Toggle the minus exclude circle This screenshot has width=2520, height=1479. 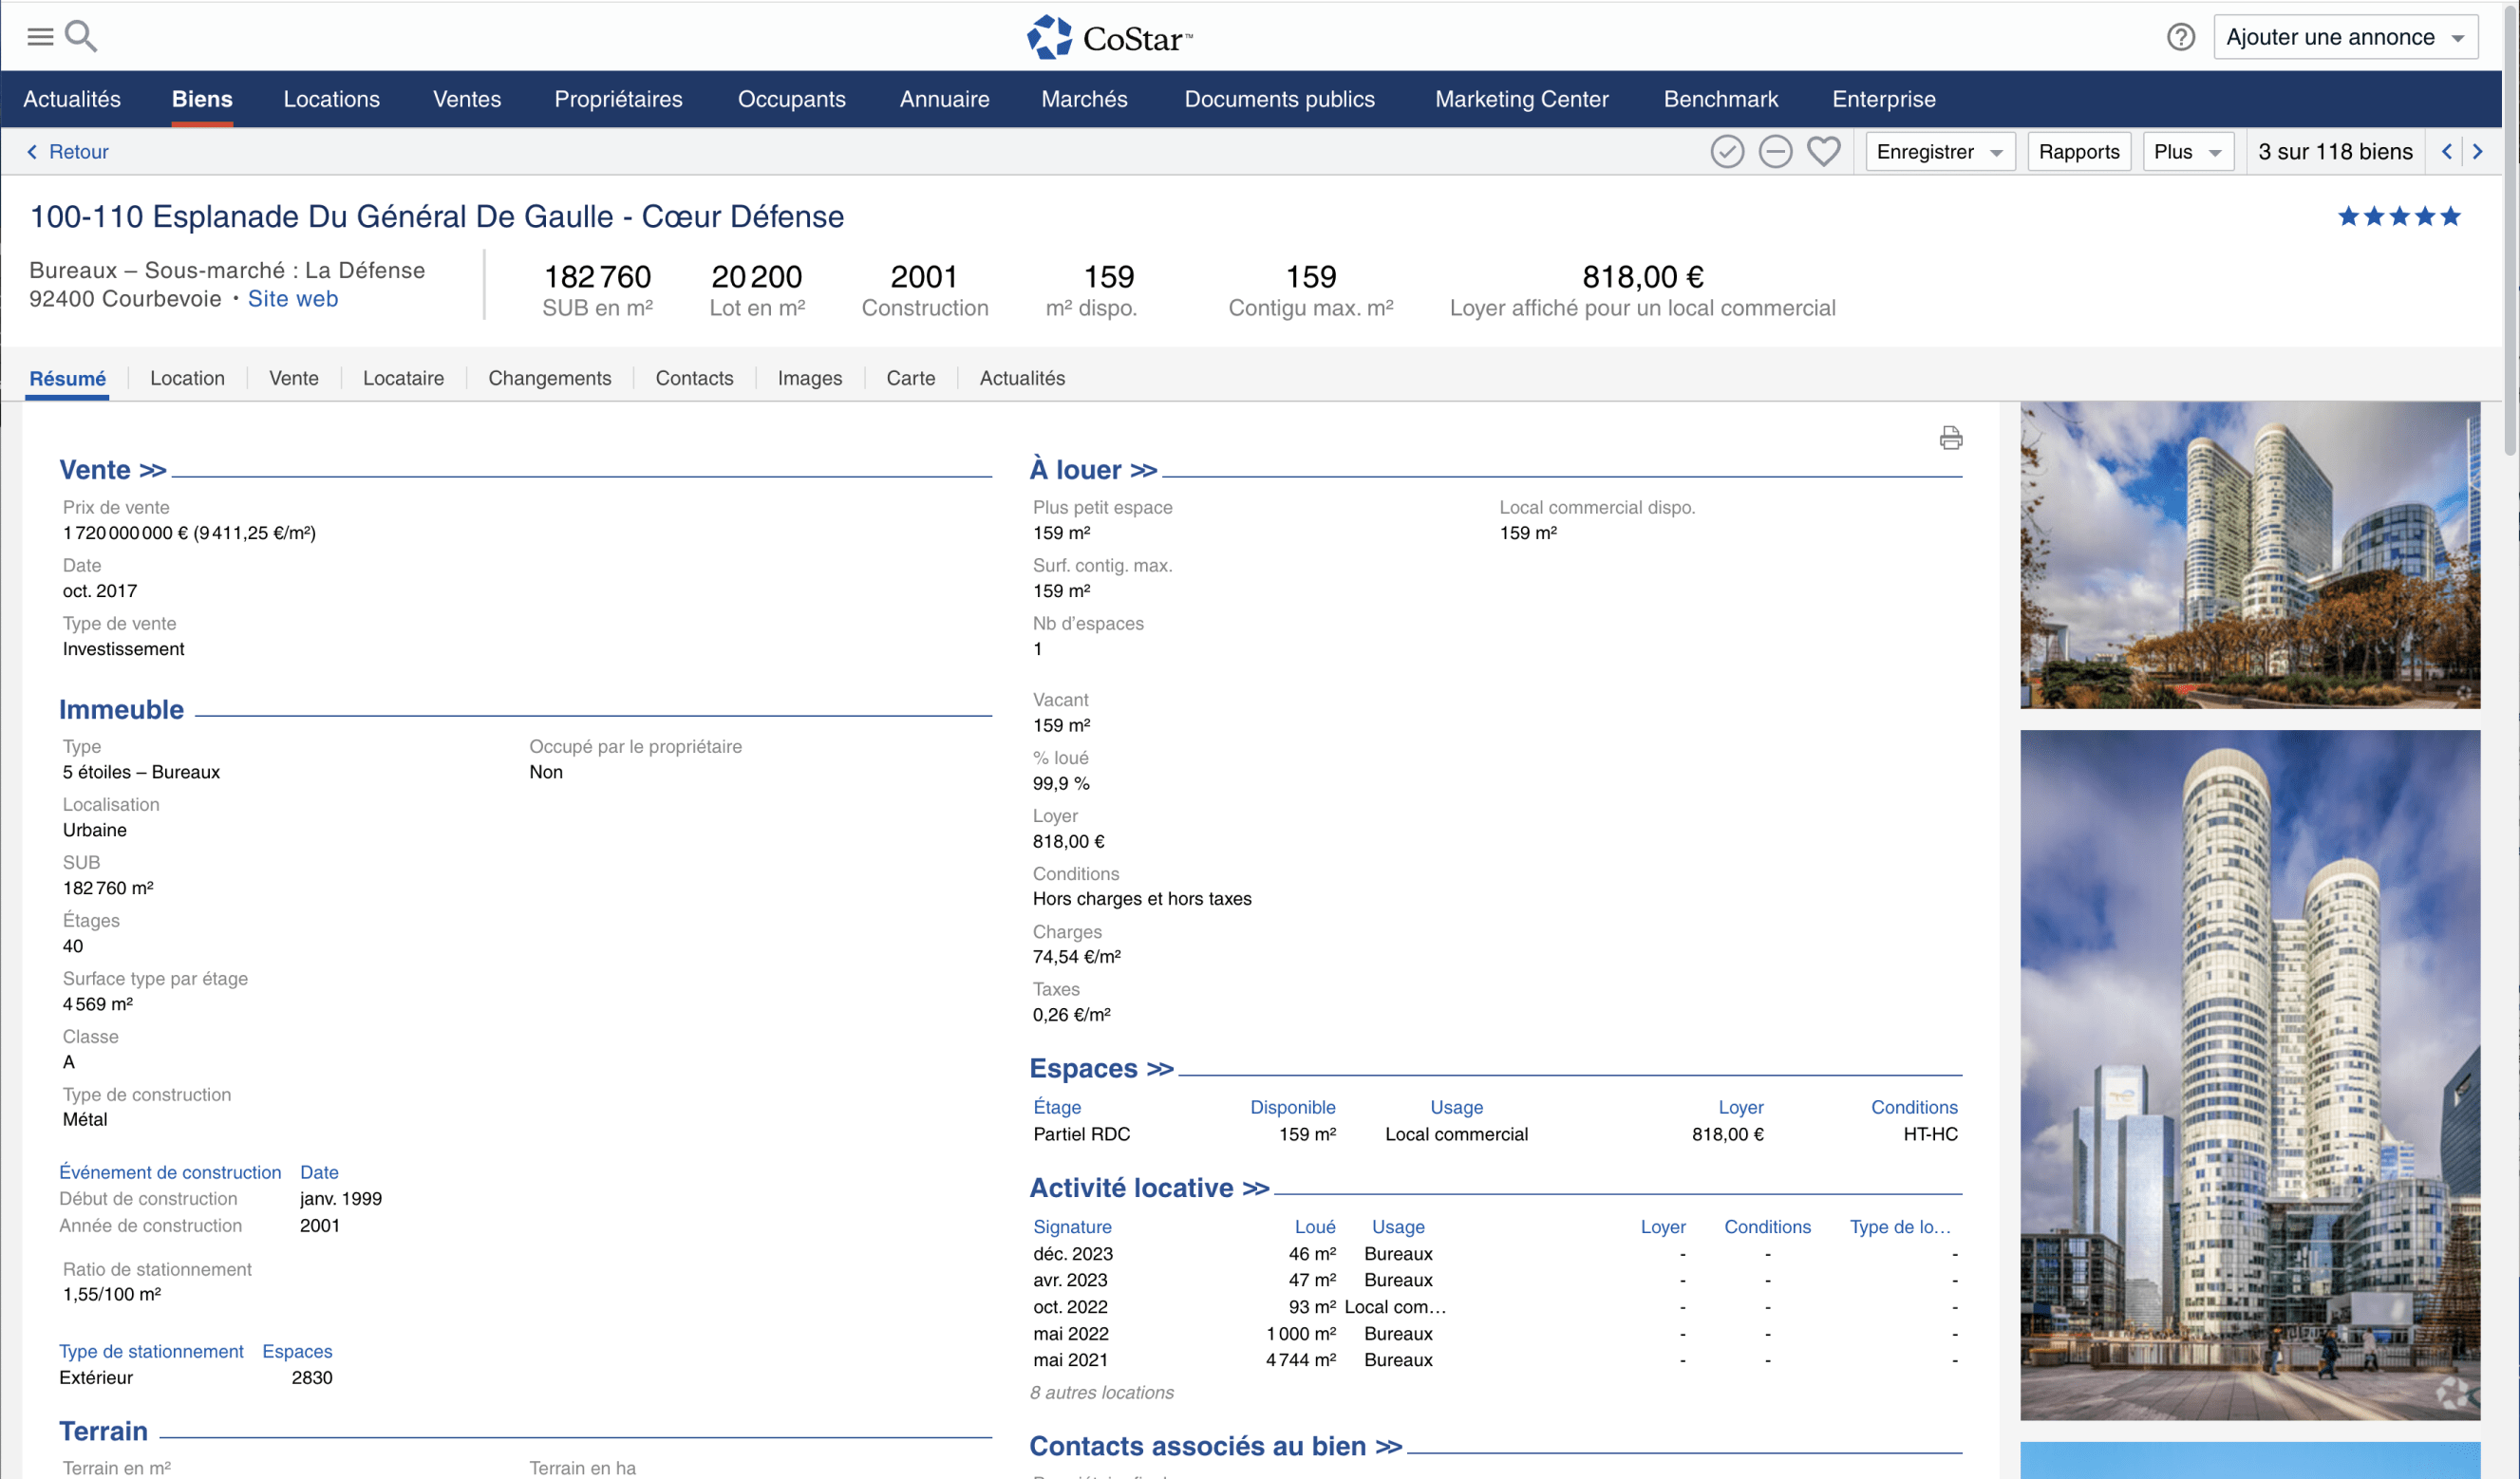1775,152
